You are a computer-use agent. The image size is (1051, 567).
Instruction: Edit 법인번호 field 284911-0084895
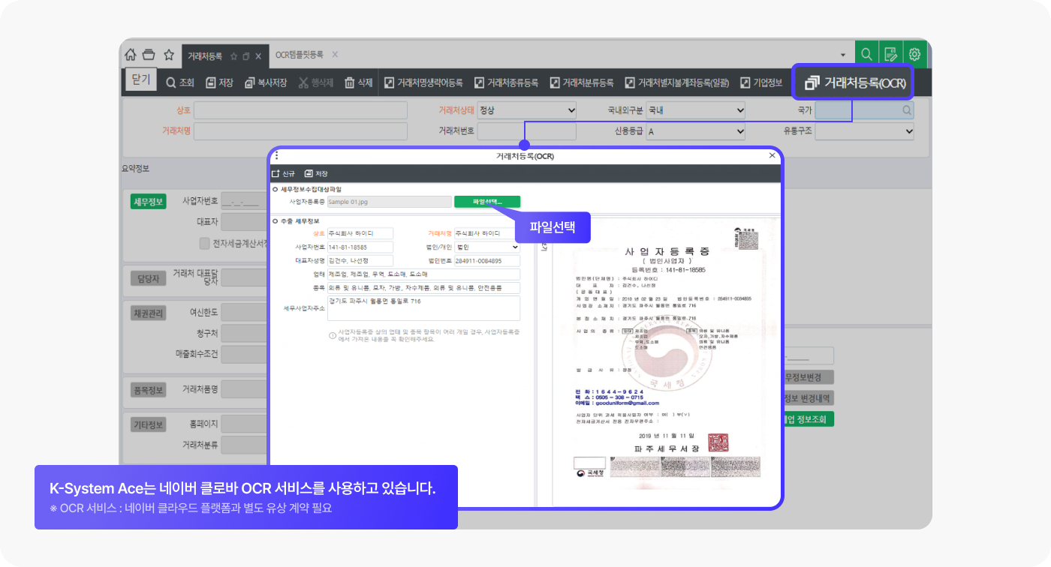[x=487, y=260]
